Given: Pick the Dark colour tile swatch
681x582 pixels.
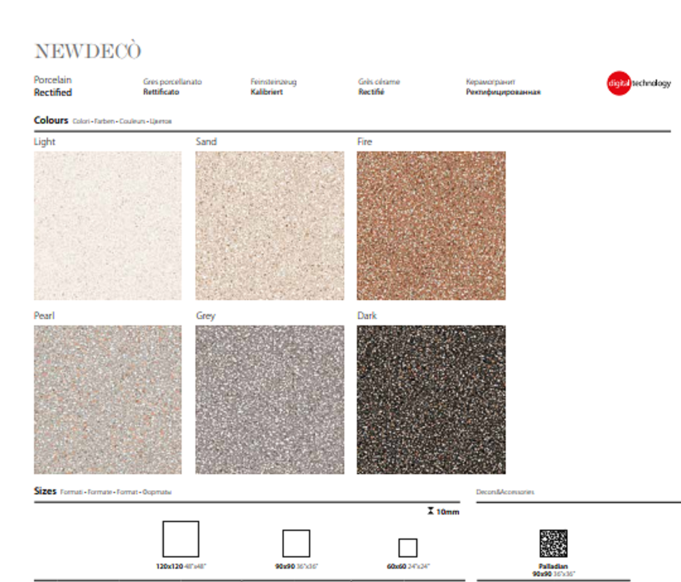Looking at the screenshot, I should [431, 400].
